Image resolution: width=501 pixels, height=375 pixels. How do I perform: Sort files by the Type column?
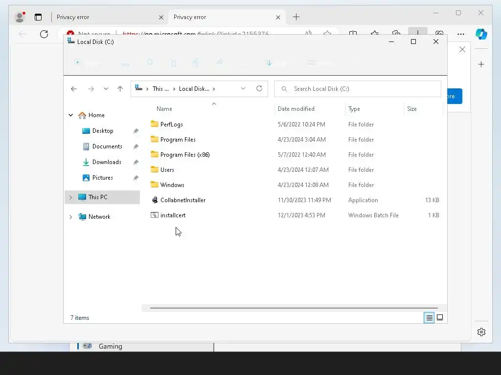(354, 109)
